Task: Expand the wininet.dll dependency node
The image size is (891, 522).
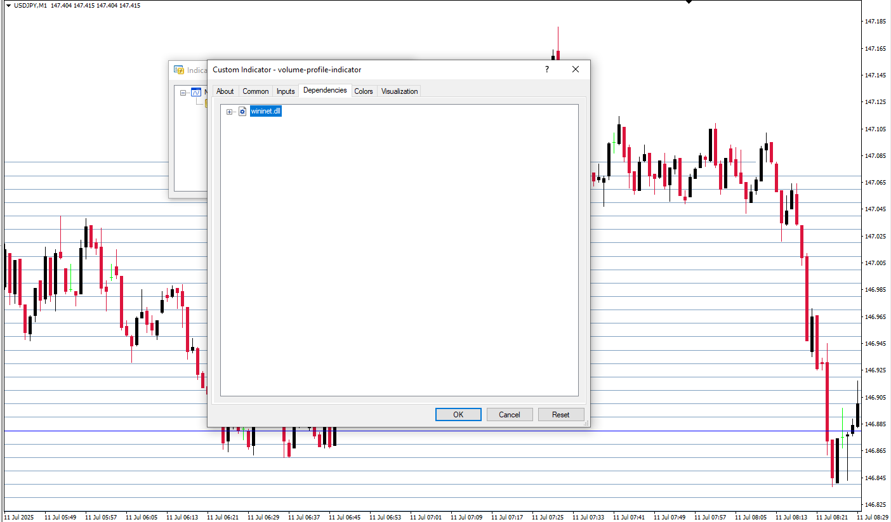Action: (x=230, y=112)
